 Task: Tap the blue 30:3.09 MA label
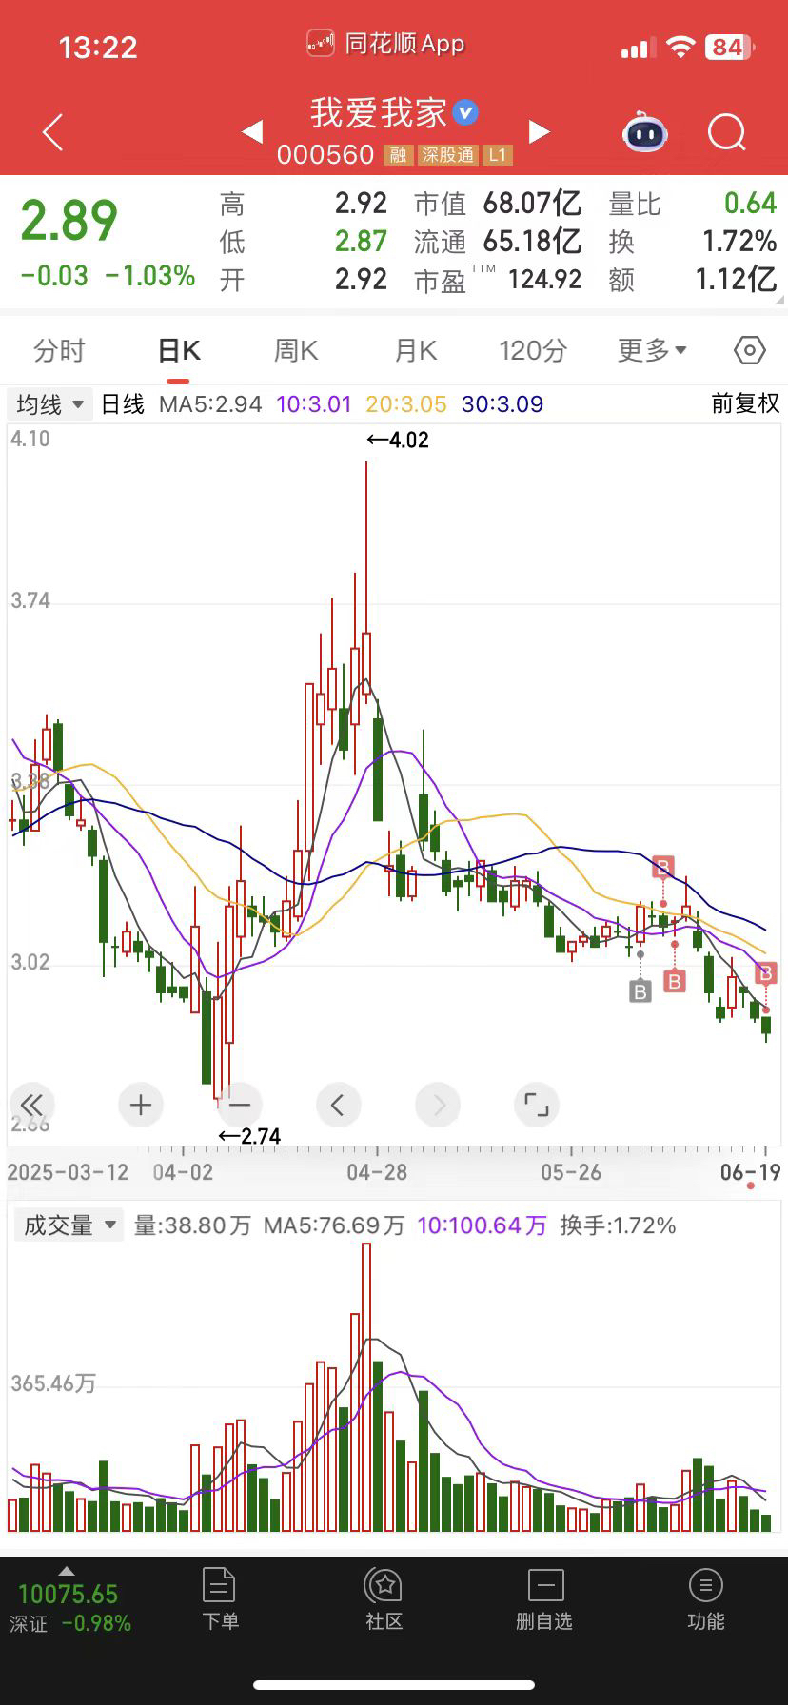point(502,404)
